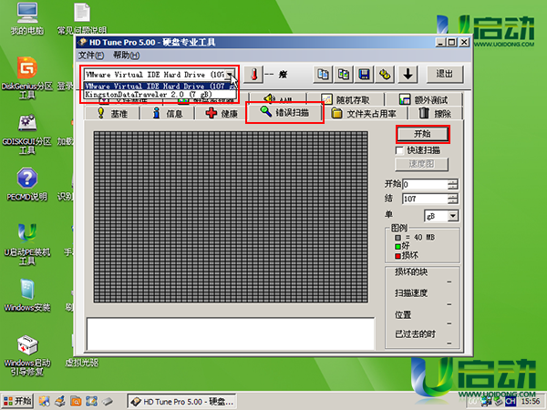The width and height of the screenshot is (547, 410).
Task: Click the 损坏 damaged legend label
Action: click(x=410, y=256)
